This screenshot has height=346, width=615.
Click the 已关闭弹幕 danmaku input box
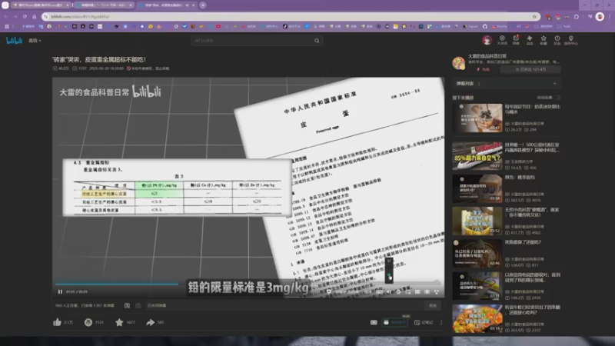(x=284, y=305)
